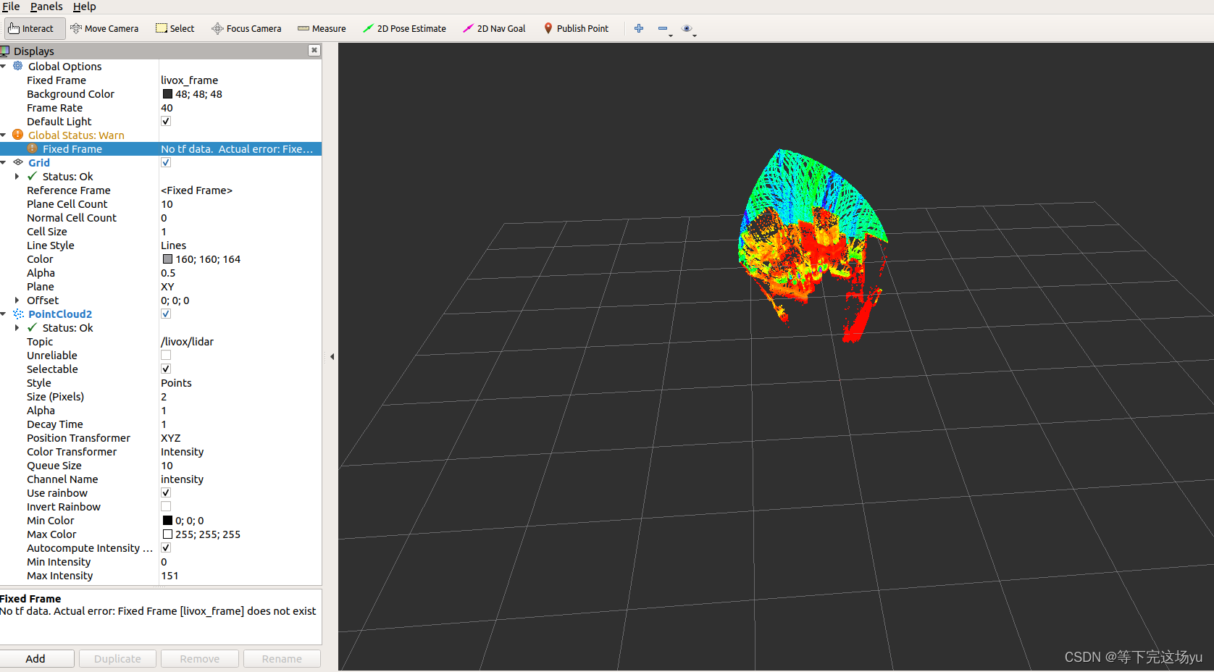
Task: Click the Background Color swatch
Action: tap(167, 93)
